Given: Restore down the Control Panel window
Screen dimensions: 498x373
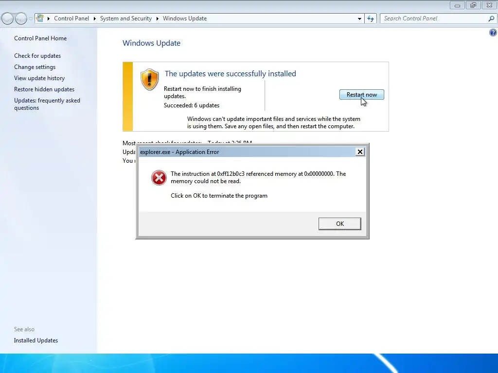Looking at the screenshot, I should pyautogui.click(x=473, y=5).
